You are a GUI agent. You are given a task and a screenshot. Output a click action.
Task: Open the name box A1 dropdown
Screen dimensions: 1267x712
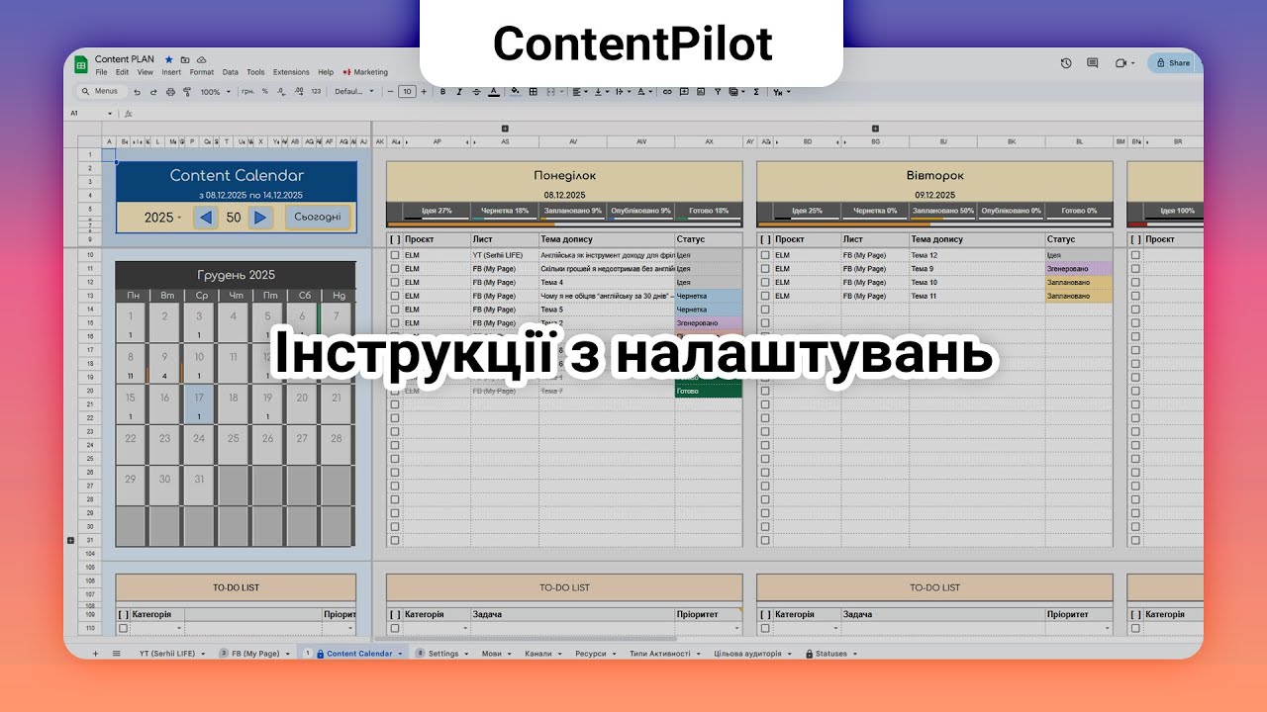pyautogui.click(x=109, y=113)
